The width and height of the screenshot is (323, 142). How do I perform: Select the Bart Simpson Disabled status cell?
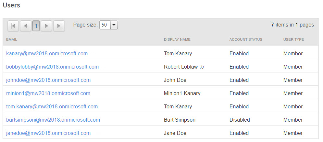tap(240, 120)
